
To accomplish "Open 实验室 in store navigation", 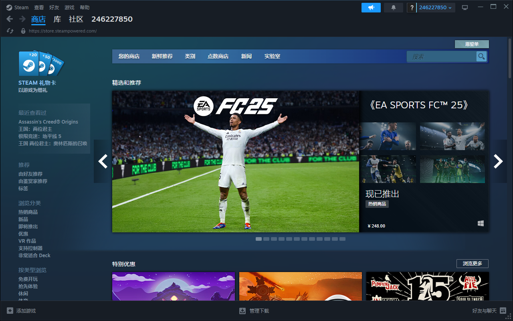I will point(273,57).
